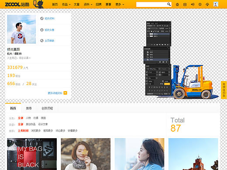Open the messages inbox icon
This screenshot has height=170, width=227.
[185, 4]
